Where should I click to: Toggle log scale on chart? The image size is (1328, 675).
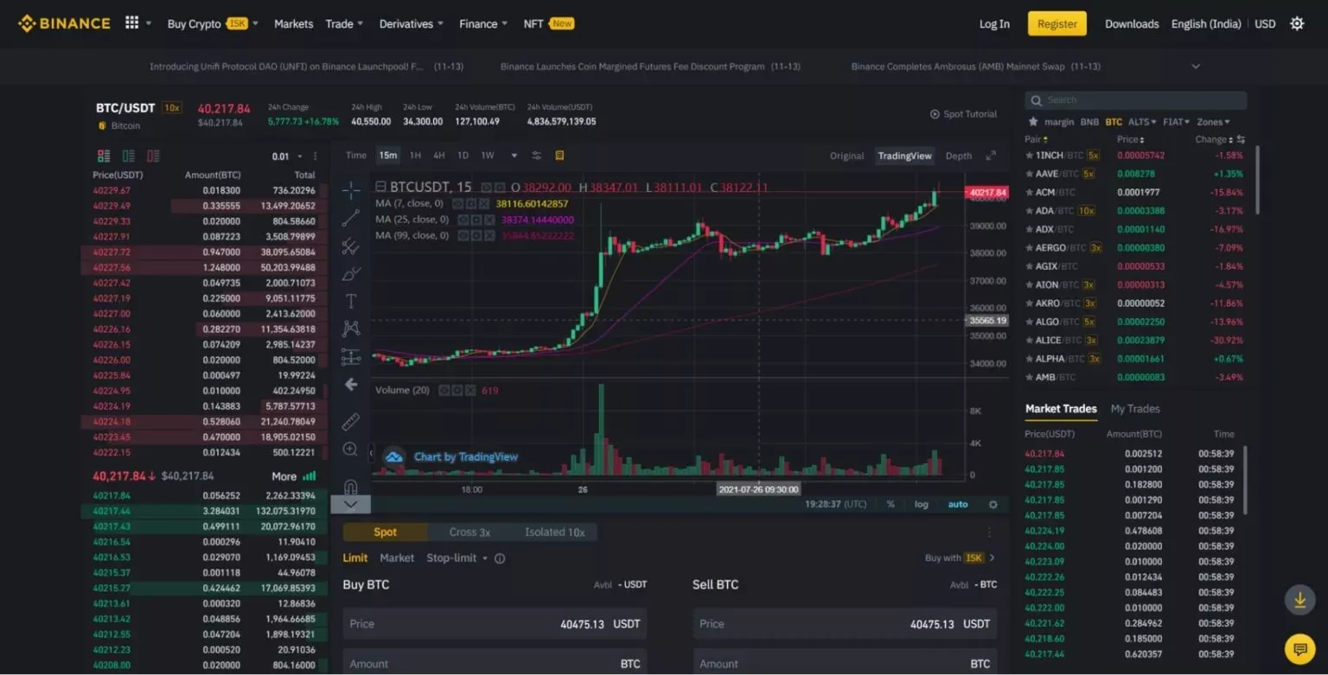point(922,504)
